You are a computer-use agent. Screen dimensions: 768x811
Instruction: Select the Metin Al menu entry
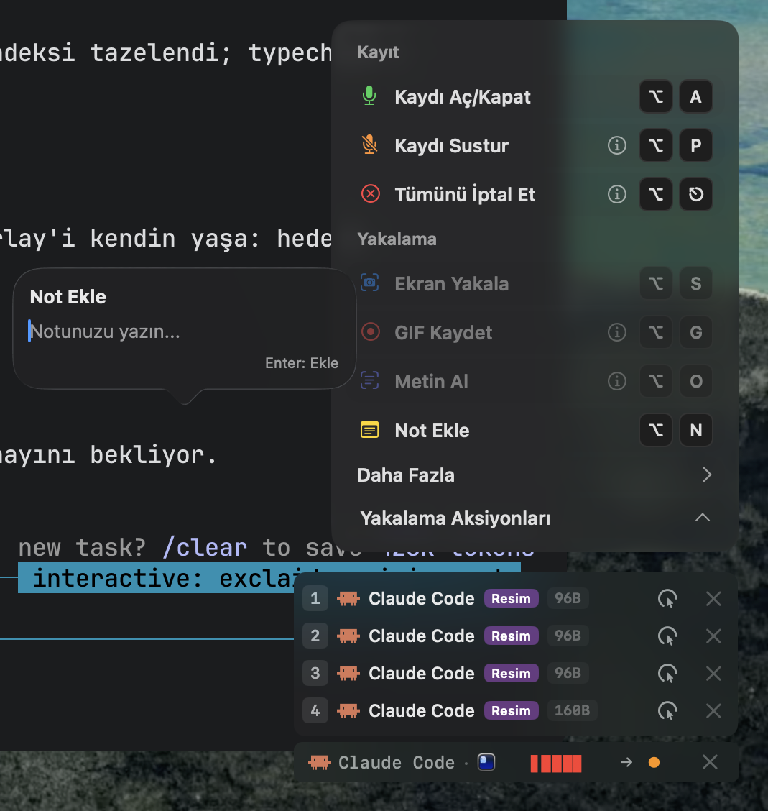[x=535, y=381]
